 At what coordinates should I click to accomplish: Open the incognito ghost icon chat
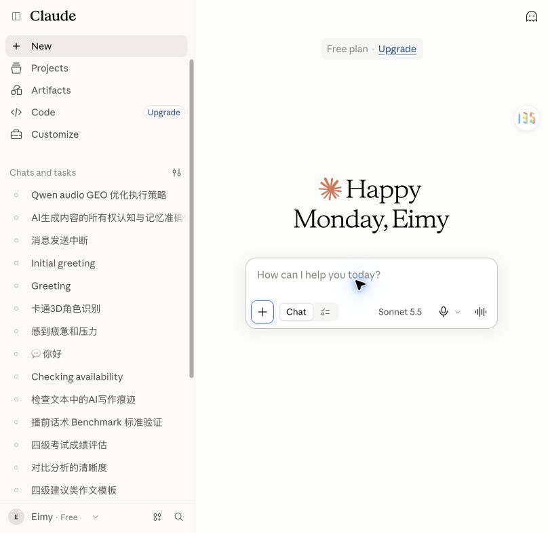tap(531, 16)
